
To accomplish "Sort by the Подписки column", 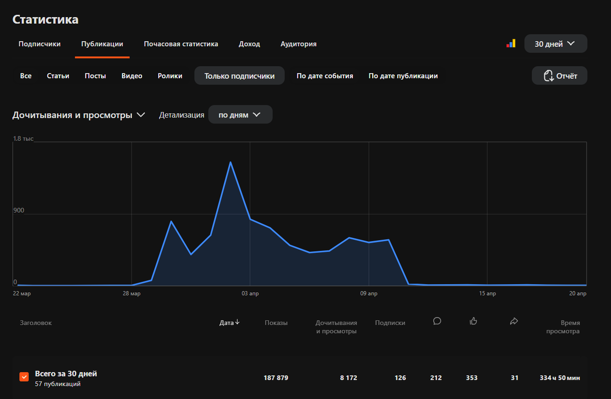I will tap(390, 323).
